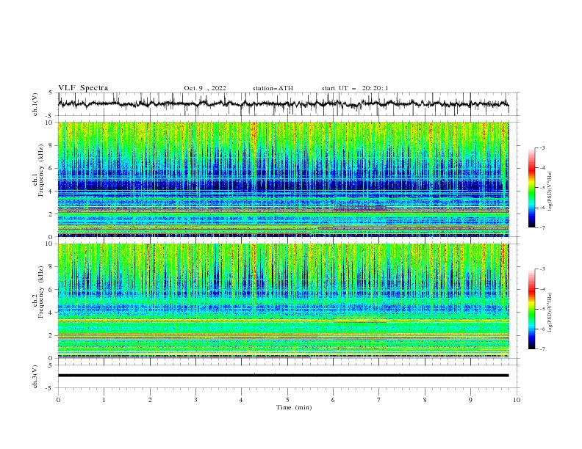The height and width of the screenshot is (449, 582).
Task: Click time axis tick label "4"
Action: [241, 400]
